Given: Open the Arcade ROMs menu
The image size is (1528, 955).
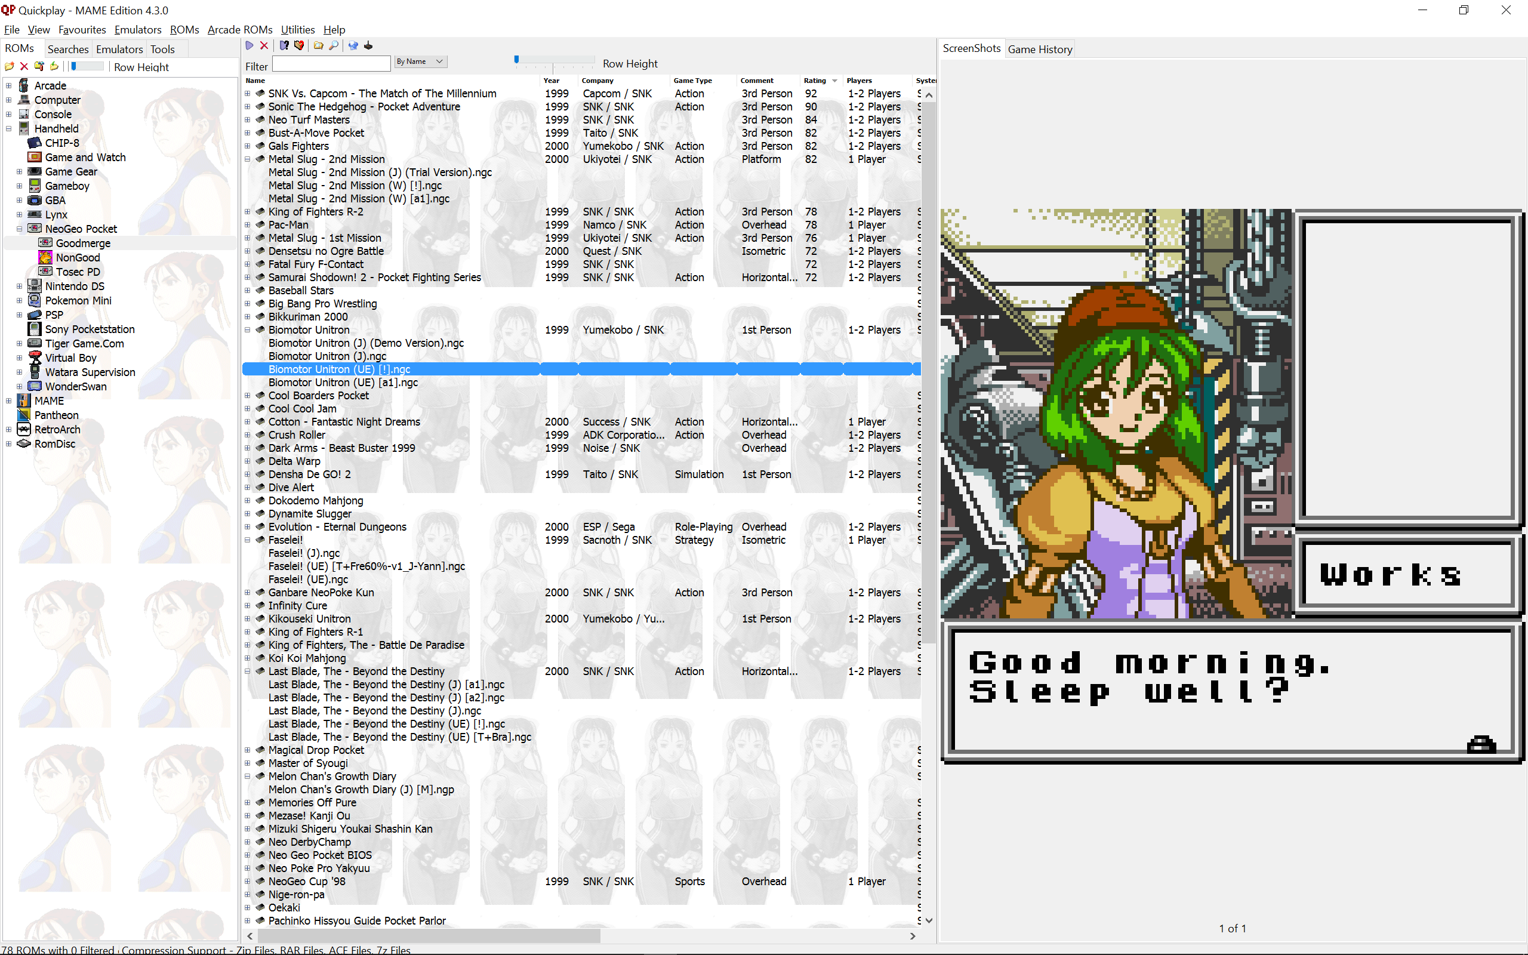Looking at the screenshot, I should point(239,30).
